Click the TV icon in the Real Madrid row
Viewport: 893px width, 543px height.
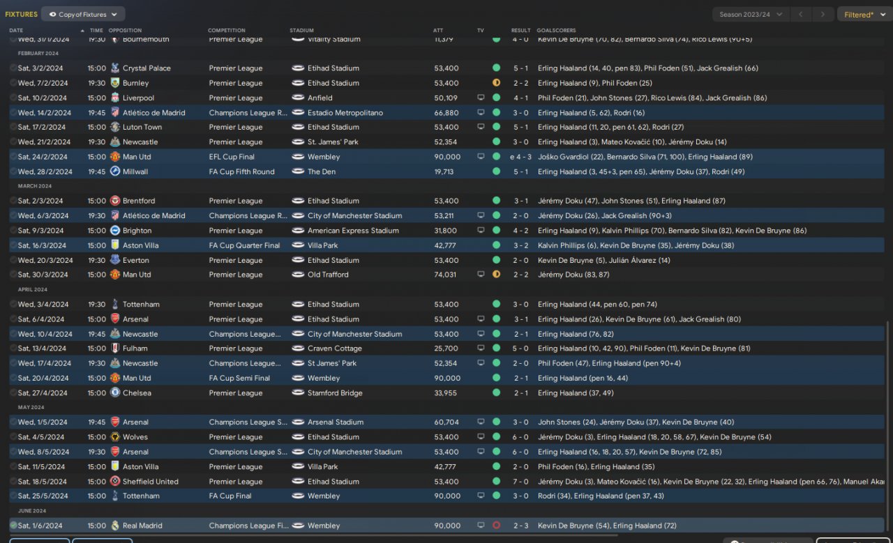[481, 526]
